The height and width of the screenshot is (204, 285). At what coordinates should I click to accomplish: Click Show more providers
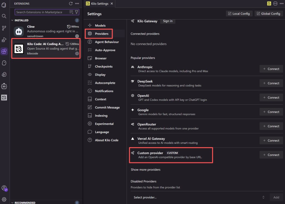pos(145,170)
